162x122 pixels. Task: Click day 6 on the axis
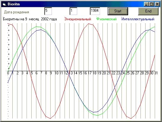click(x=36, y=73)
